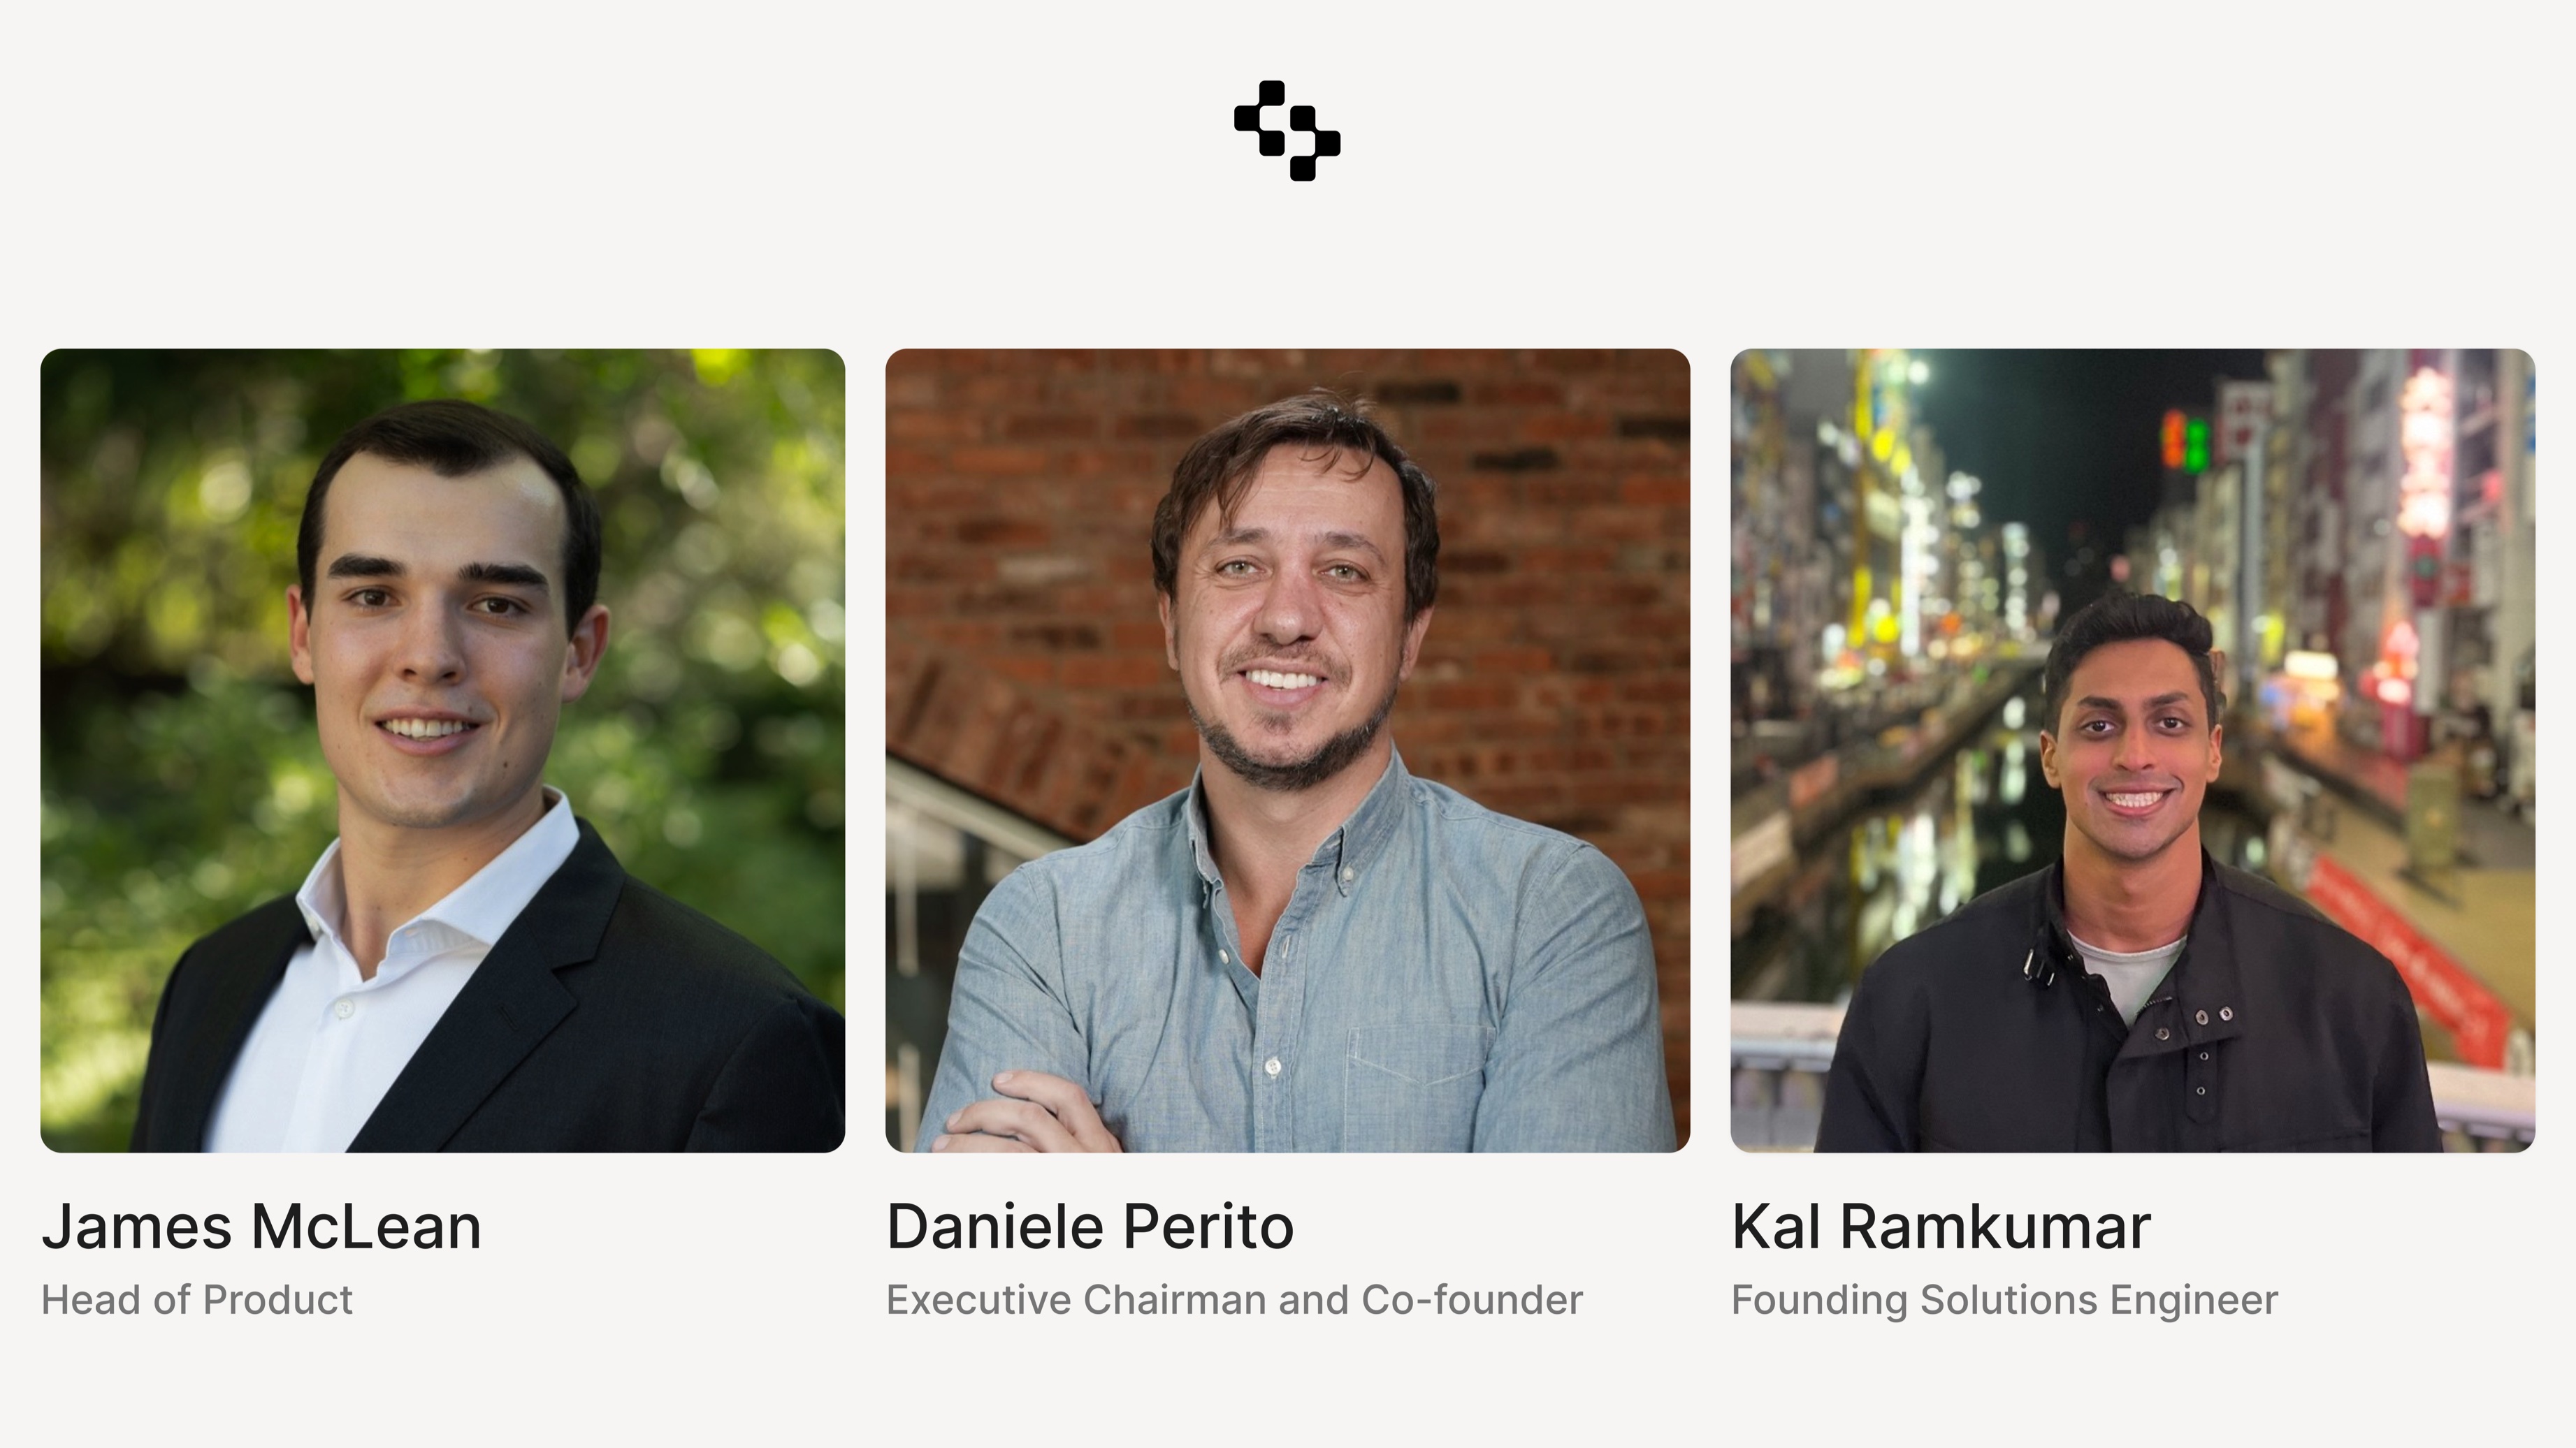Screen dimensions: 2576x1448
Task: Click the name Kal Ramkumar
Action: pos(1941,1227)
